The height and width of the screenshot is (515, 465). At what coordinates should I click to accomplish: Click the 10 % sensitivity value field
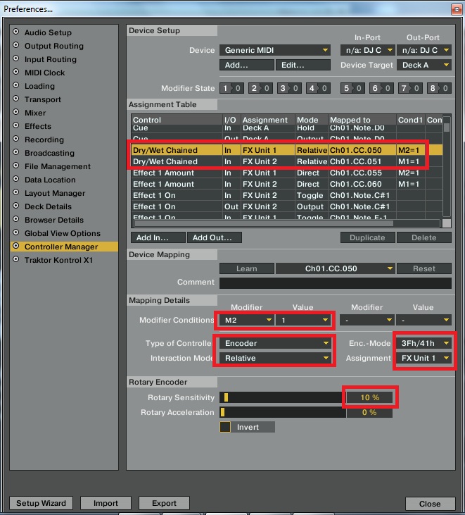[x=369, y=397]
